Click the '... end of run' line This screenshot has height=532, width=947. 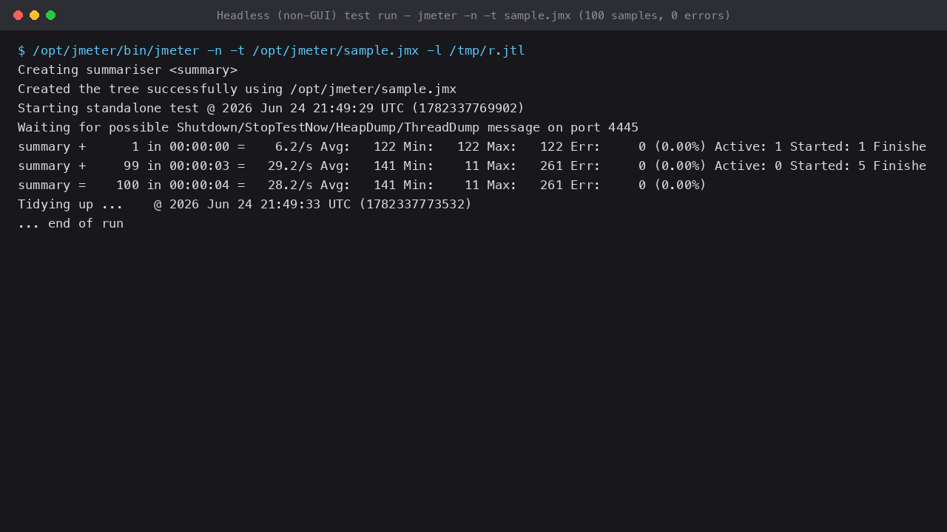point(71,223)
